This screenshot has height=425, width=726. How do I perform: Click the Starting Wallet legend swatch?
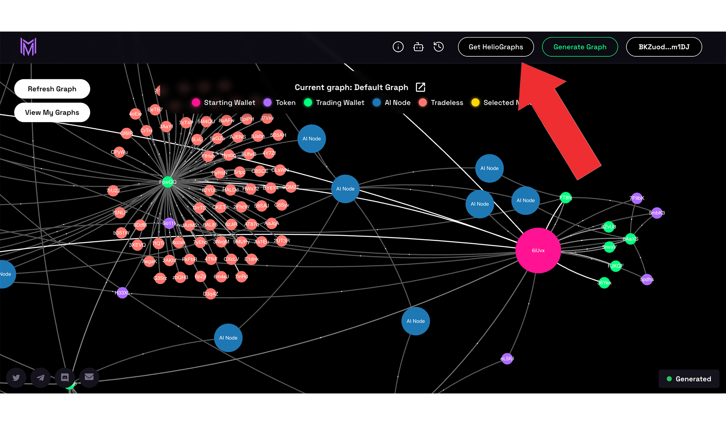(196, 103)
